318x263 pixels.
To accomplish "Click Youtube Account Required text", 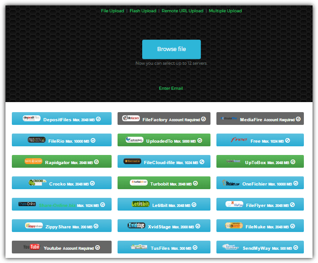I will tap(69, 248).
